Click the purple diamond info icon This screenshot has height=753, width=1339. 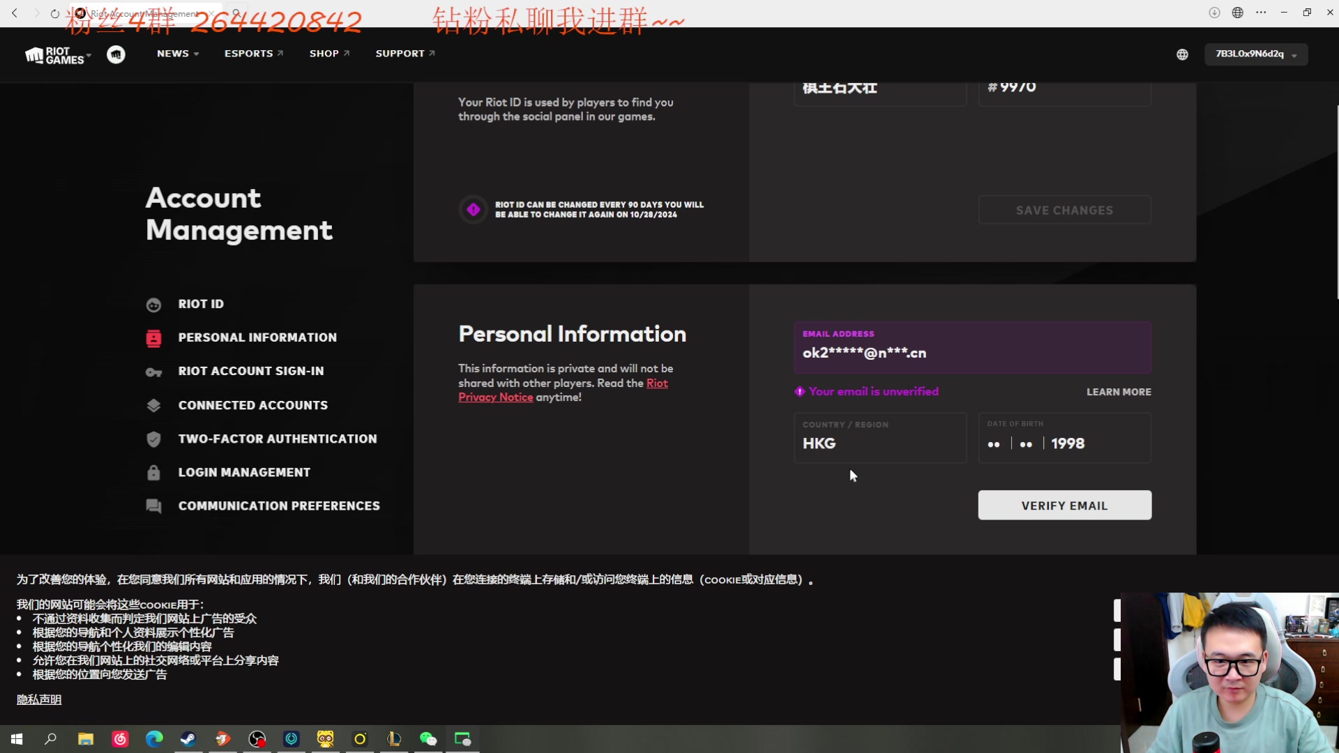click(x=474, y=209)
